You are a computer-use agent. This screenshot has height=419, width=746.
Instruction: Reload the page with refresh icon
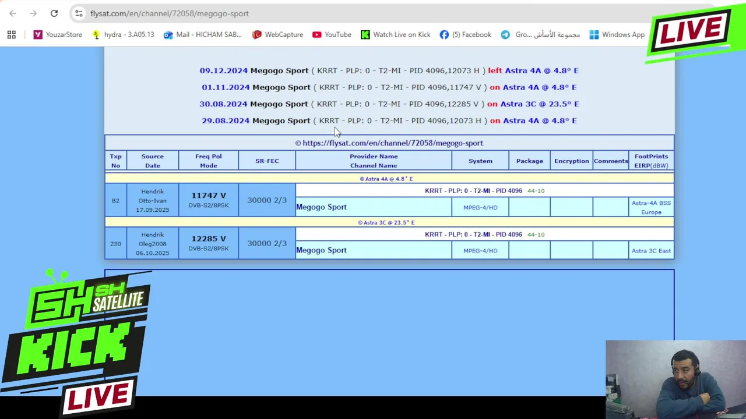[x=54, y=13]
